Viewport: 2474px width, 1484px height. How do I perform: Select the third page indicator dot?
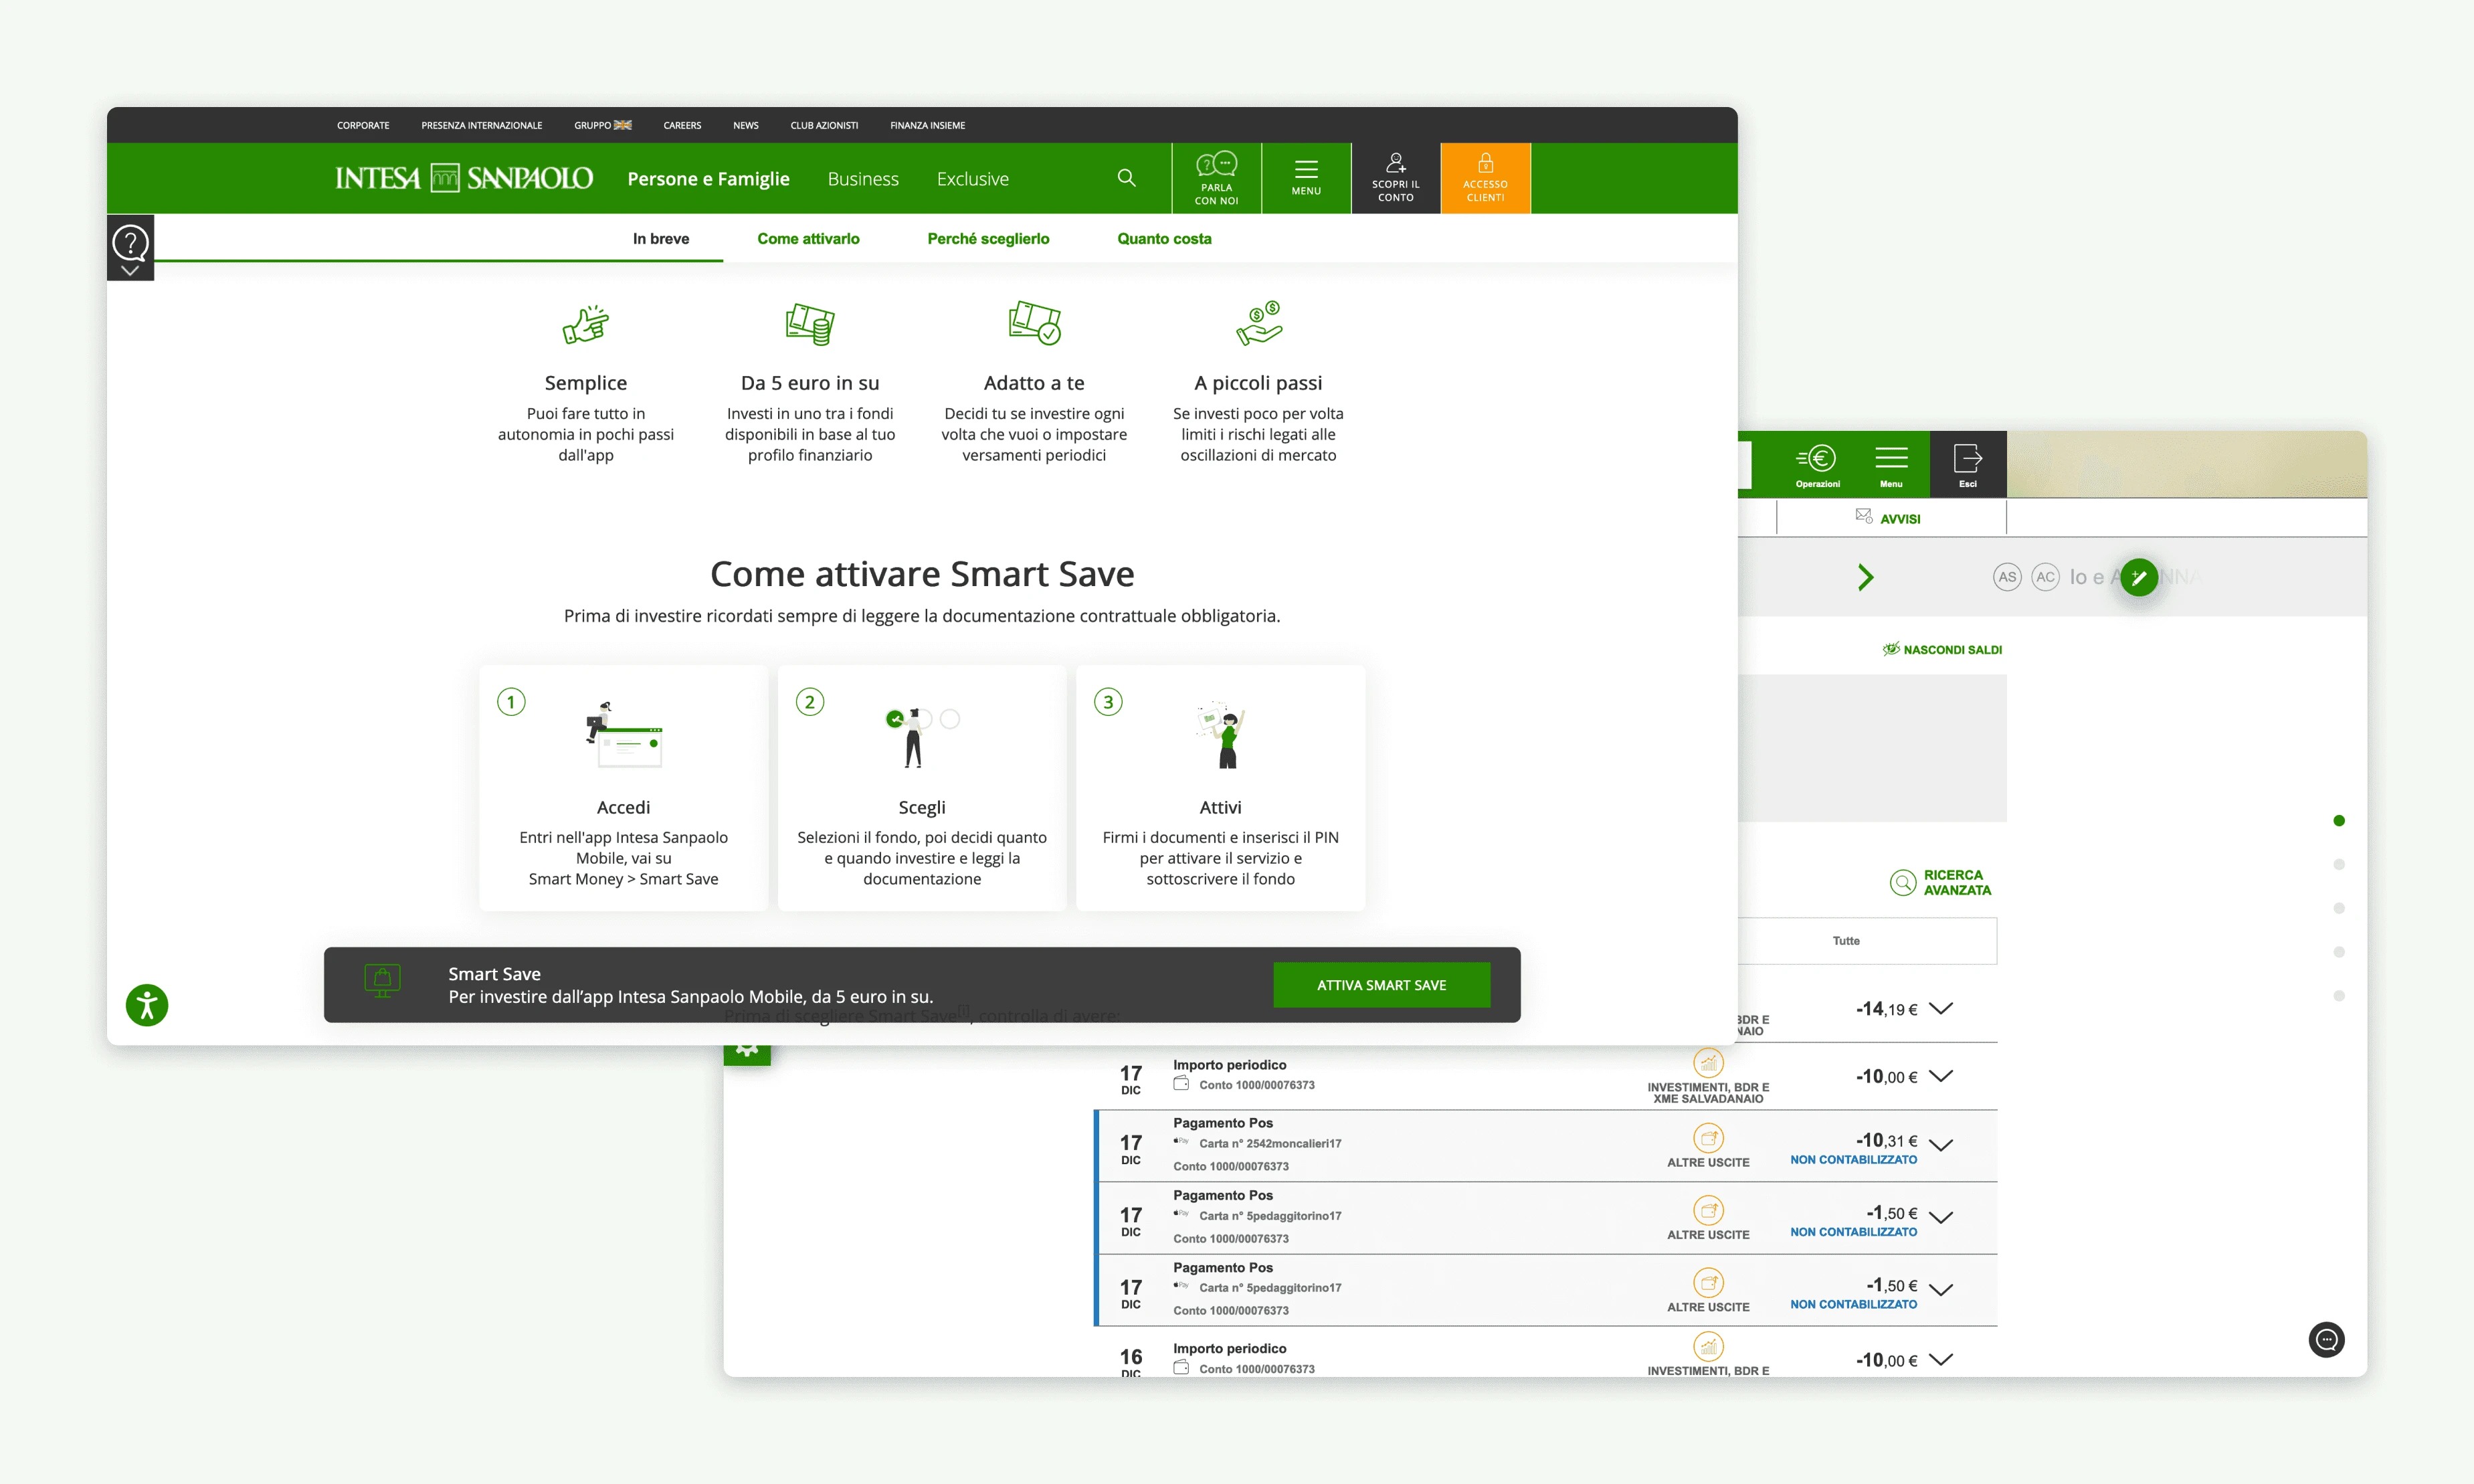click(x=2339, y=908)
